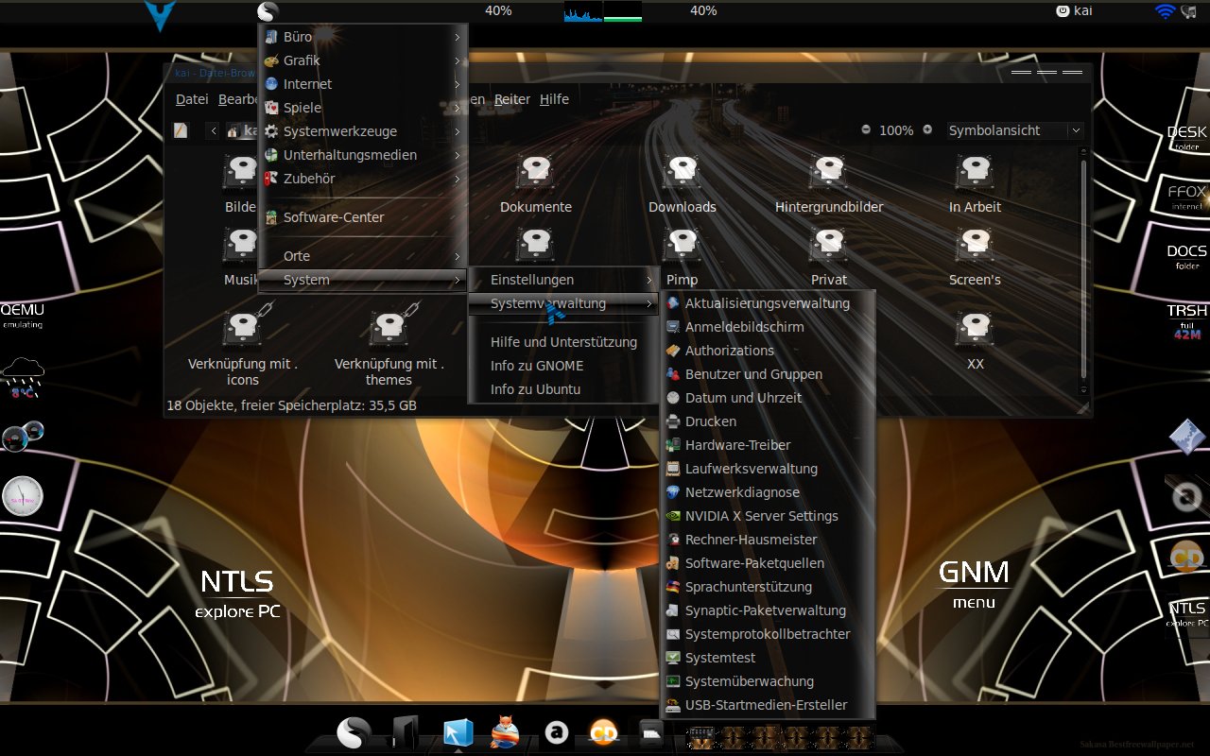The height and width of the screenshot is (756, 1210).
Task: Click the analog clock widget
Action: (23, 496)
